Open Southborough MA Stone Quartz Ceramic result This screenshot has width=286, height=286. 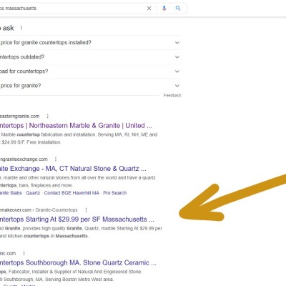[78, 262]
